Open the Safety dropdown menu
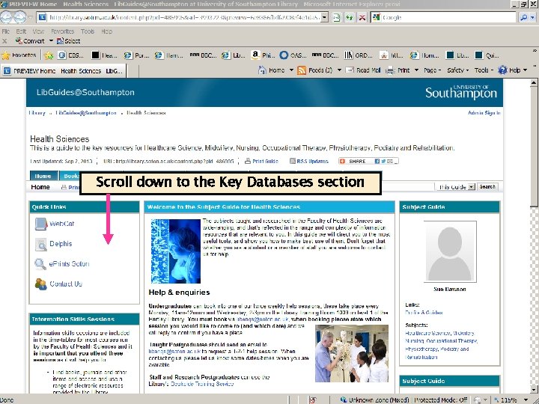This screenshot has height=404, width=539. (x=458, y=70)
